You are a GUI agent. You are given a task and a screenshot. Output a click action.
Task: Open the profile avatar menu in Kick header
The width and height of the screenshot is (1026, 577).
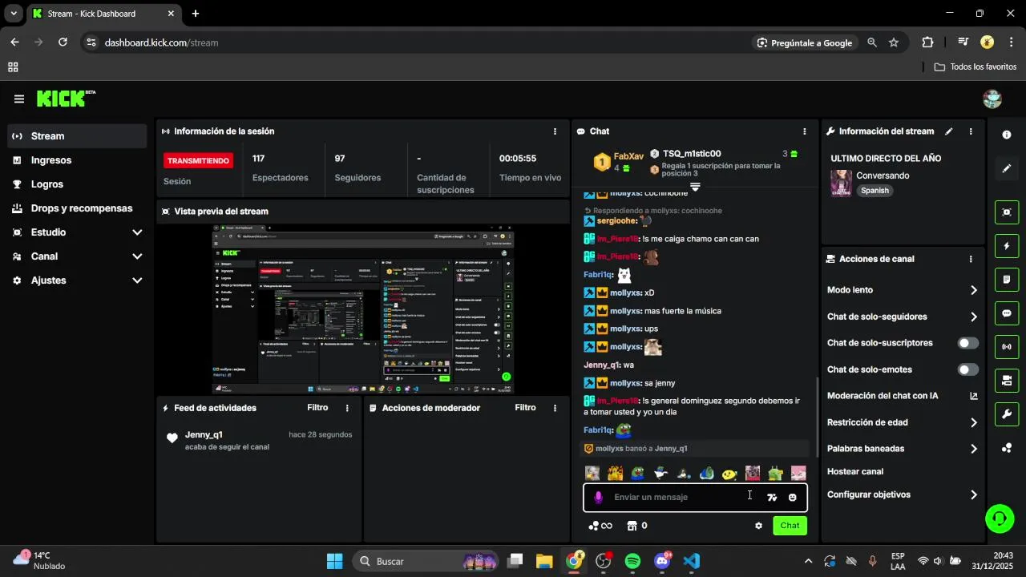(992, 99)
